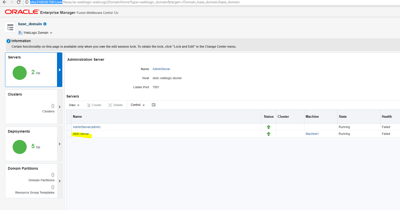The height and width of the screenshot is (210, 400).
Task: Click the browser back arrow
Action: click(x=5, y=2)
